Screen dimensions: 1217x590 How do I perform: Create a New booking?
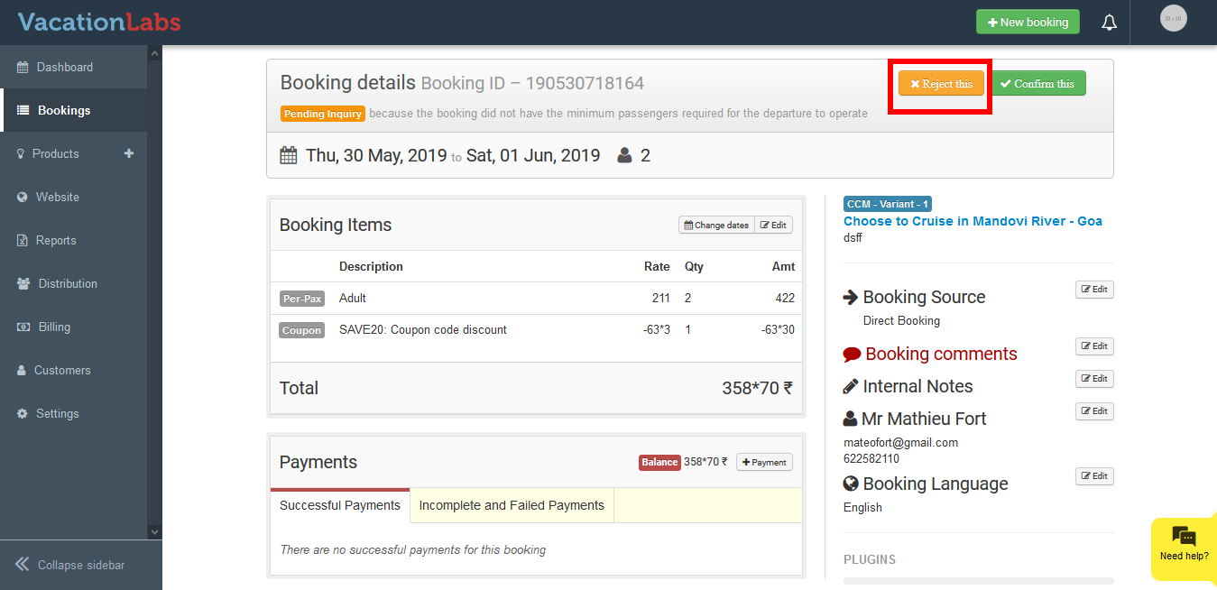tap(1028, 23)
